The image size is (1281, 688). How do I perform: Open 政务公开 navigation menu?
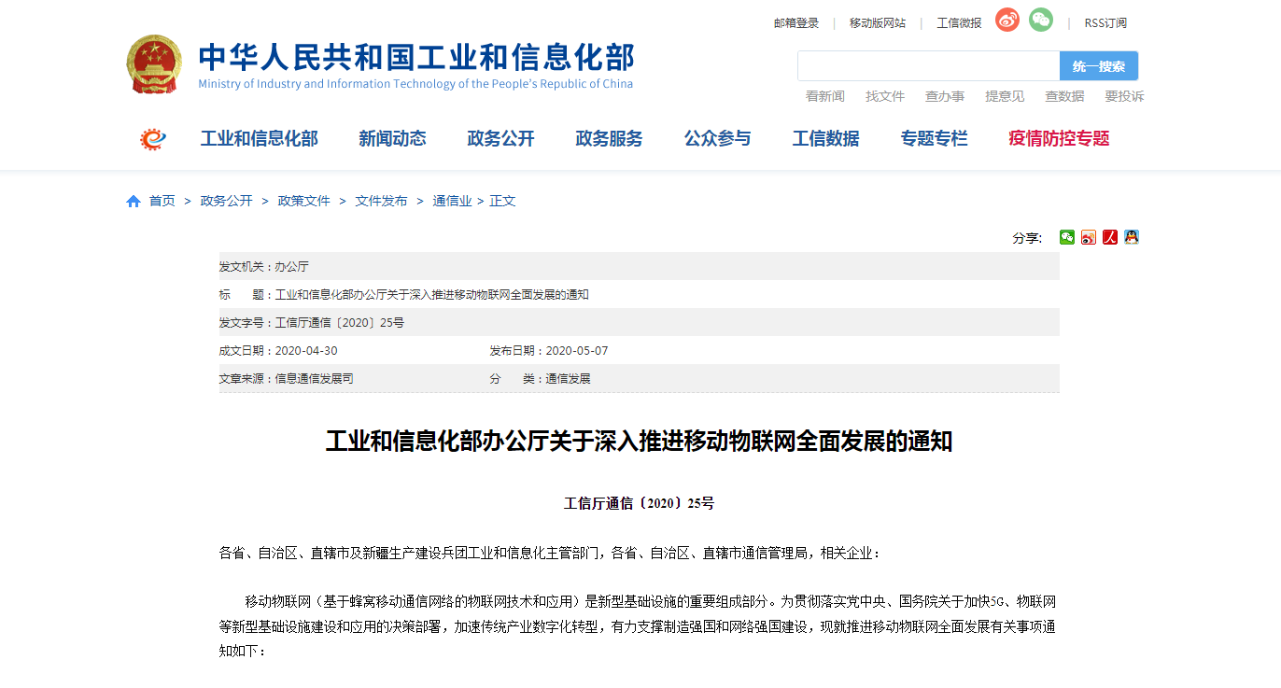tap(501, 139)
